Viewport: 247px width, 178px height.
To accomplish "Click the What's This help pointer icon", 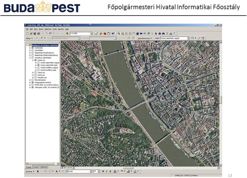I will pyautogui.click(x=113, y=33).
